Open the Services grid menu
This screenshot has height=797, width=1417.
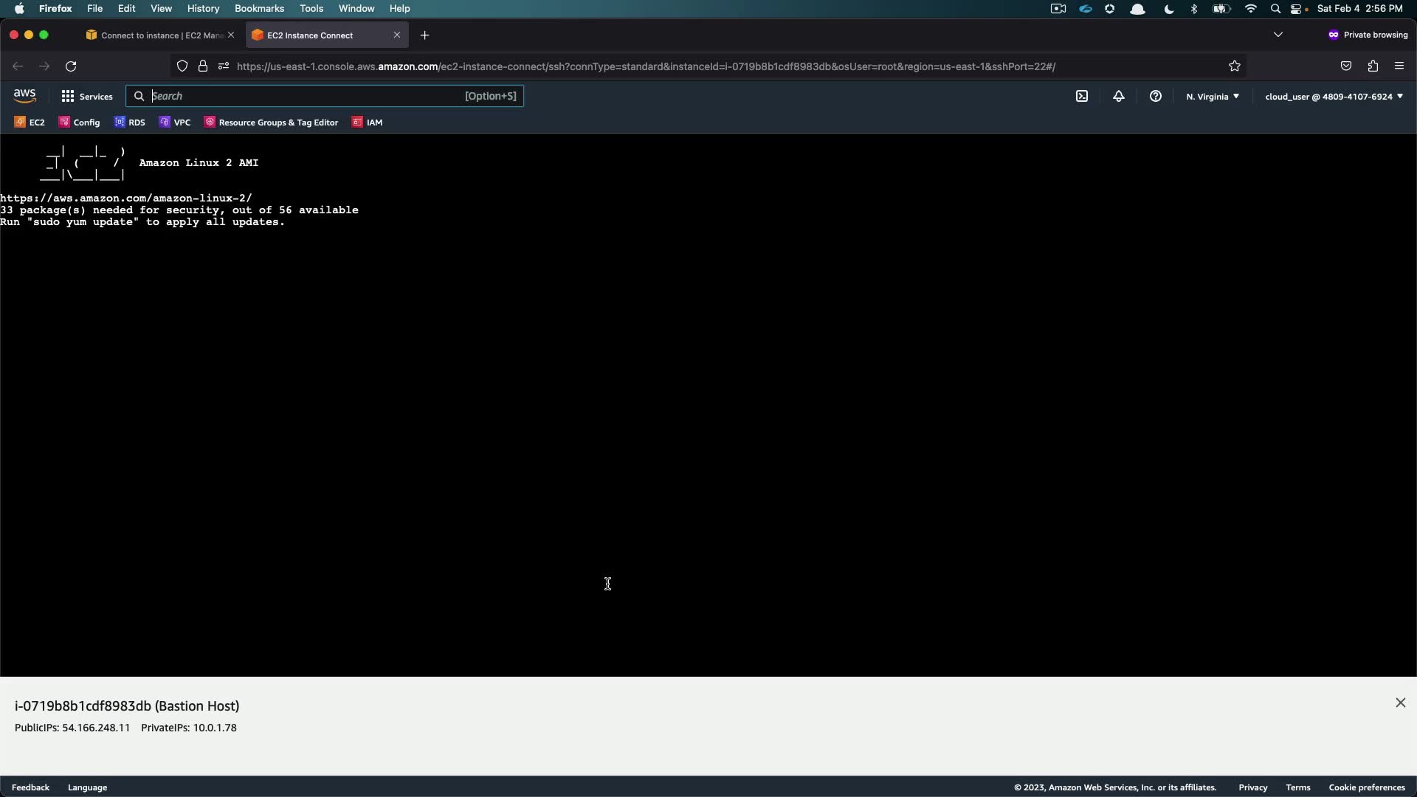pos(87,97)
